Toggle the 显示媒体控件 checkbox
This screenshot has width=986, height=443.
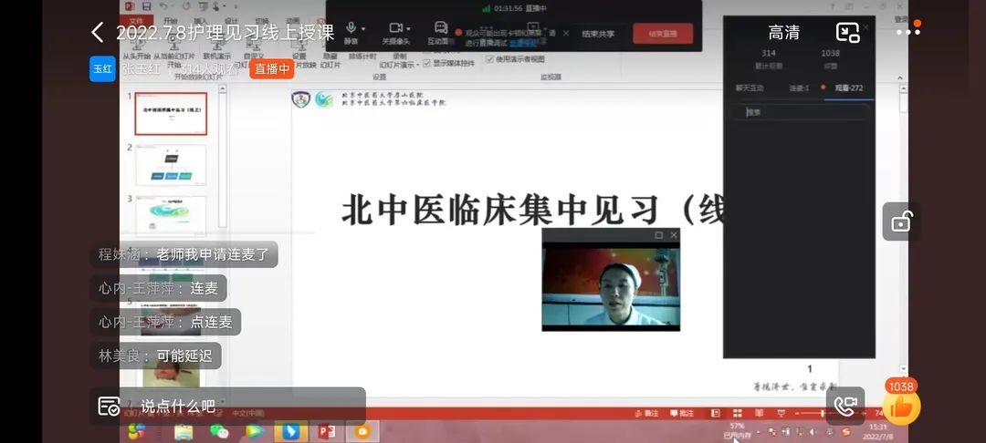coord(427,63)
